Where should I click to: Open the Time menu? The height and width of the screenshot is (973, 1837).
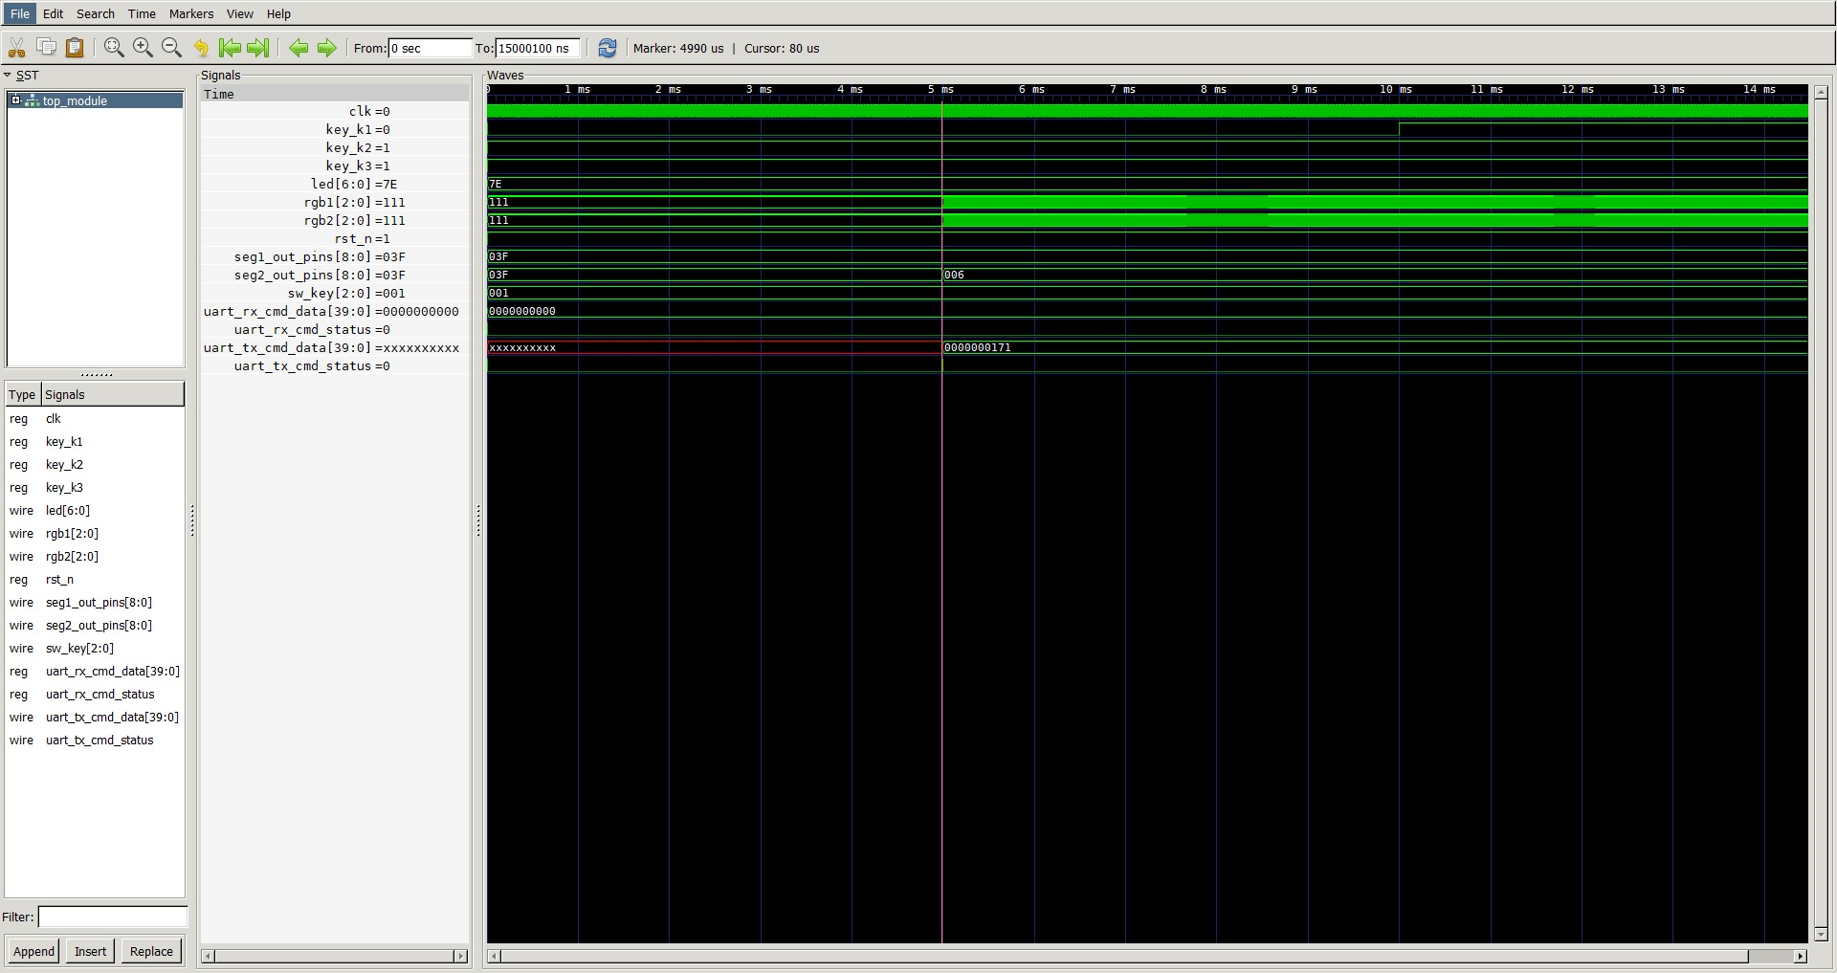142,13
